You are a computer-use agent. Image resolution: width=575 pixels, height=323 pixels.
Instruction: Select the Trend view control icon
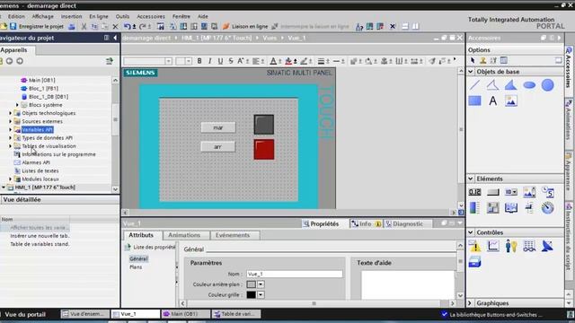pyautogui.click(x=493, y=246)
